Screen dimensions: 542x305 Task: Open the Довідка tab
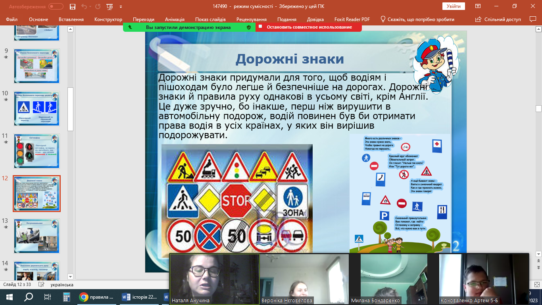(x=315, y=19)
